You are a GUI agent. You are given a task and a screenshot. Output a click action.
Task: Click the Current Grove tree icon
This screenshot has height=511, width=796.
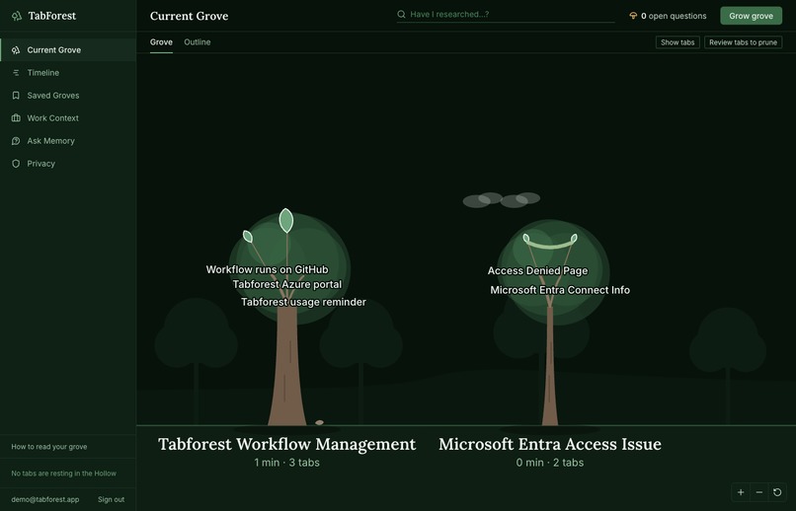16,49
